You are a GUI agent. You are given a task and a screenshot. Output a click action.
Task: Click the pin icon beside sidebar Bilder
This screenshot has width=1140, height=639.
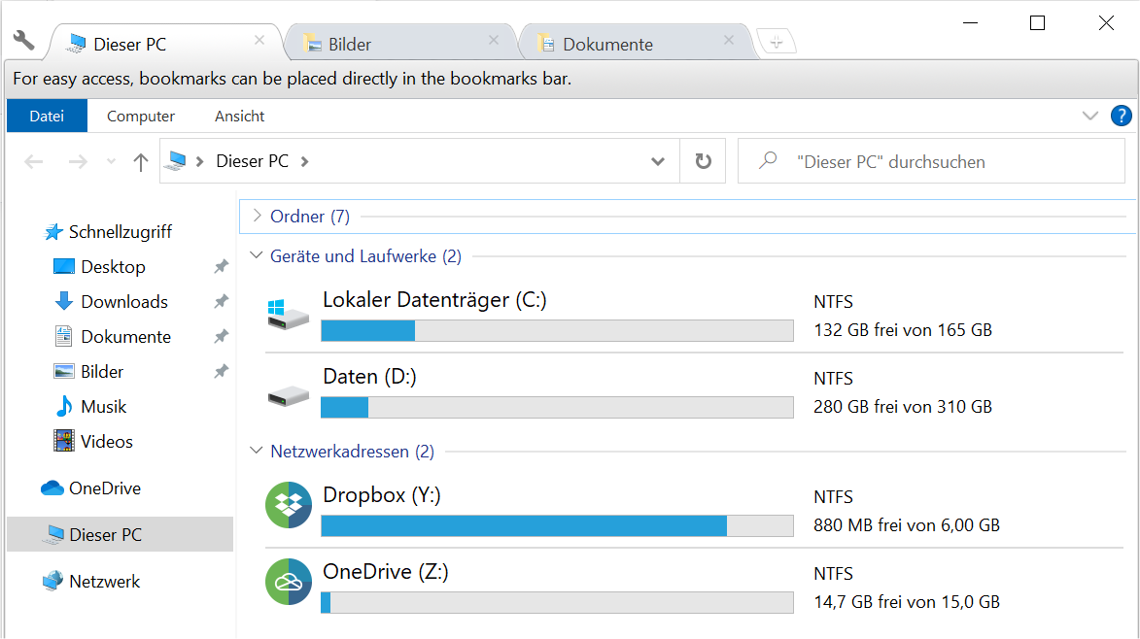(221, 371)
